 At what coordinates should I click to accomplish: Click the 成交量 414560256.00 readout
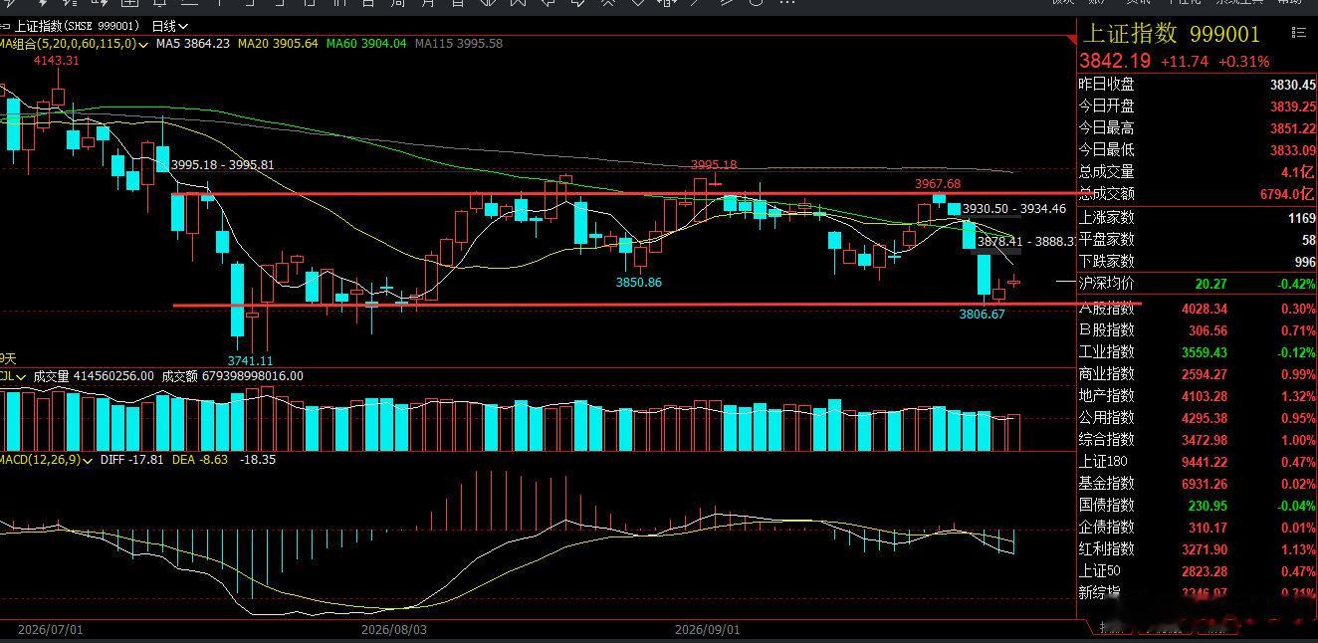[94, 376]
